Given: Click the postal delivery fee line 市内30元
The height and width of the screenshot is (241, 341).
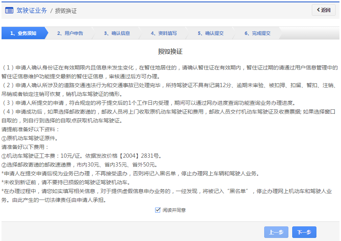Looking at the screenshot, I should coord(79,165).
